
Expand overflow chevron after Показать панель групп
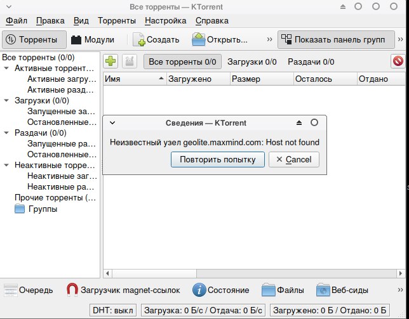[x=401, y=39]
